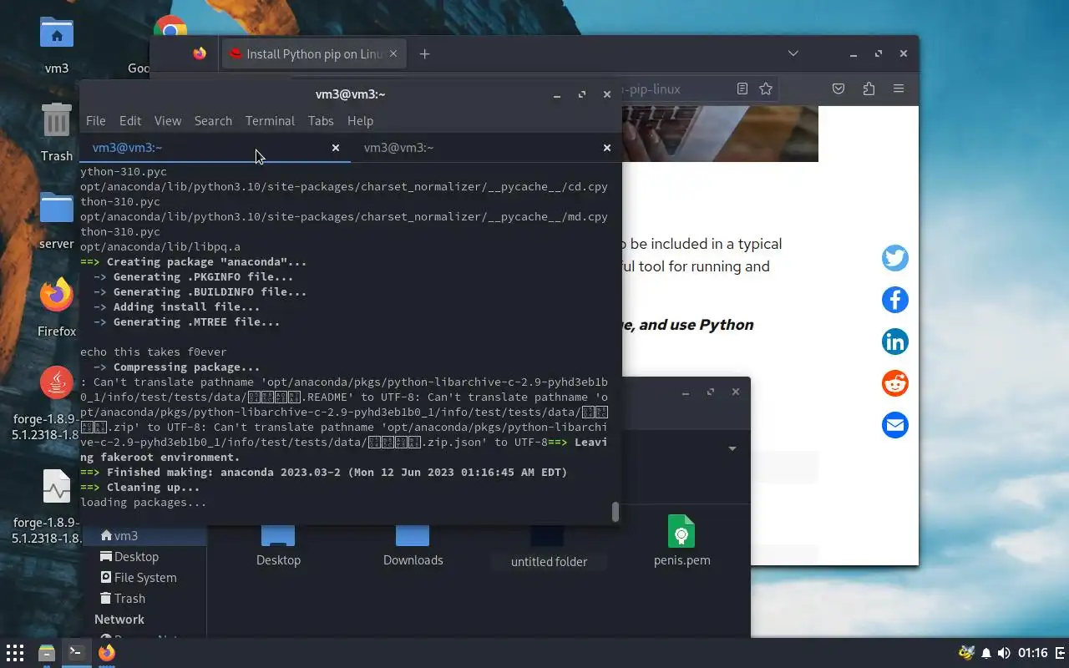Click the logout icon beside the clock

coord(1061,653)
